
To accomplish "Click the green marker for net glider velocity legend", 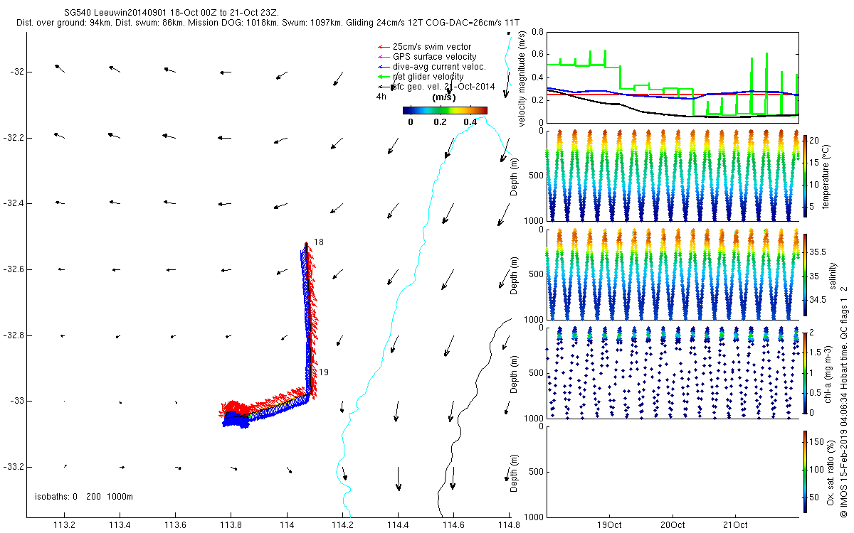I will tap(382, 77).
